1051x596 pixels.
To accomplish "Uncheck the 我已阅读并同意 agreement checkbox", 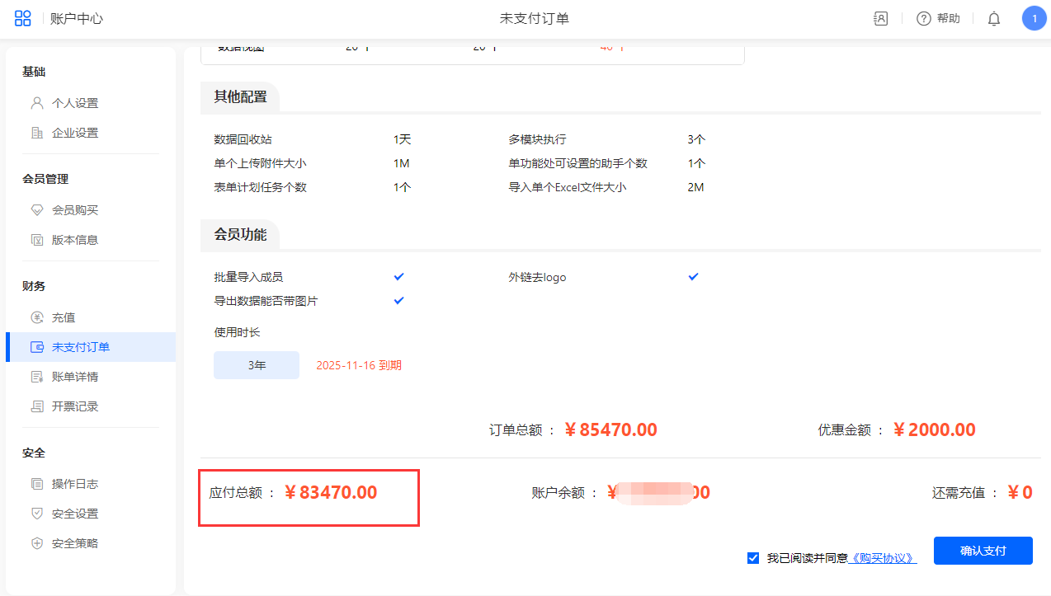I will pos(752,558).
